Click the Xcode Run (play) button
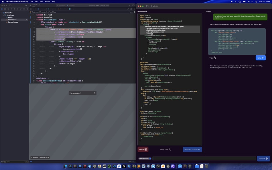Image resolution: width=272 pixels, height=170 pixels. tap(26, 5)
